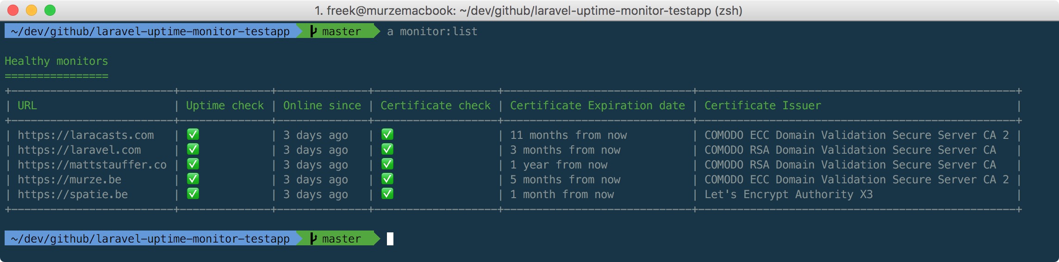The height and width of the screenshot is (262, 1059).
Task: Click the certificate checkmark for murze.be
Action: pos(387,179)
